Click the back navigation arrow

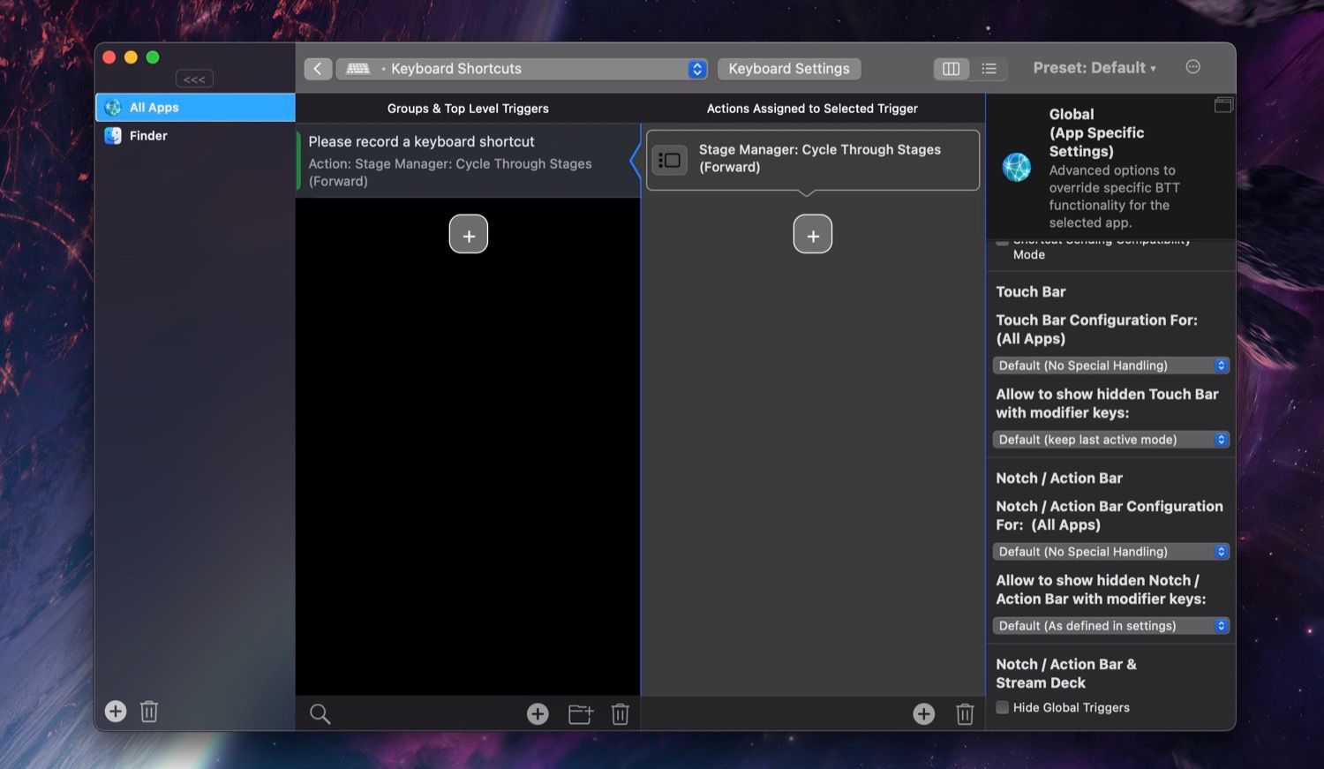click(318, 68)
